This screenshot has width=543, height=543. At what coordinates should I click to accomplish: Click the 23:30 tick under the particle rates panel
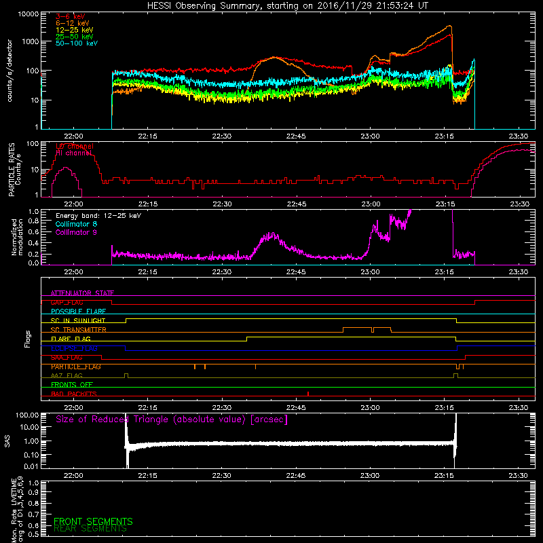pos(519,204)
